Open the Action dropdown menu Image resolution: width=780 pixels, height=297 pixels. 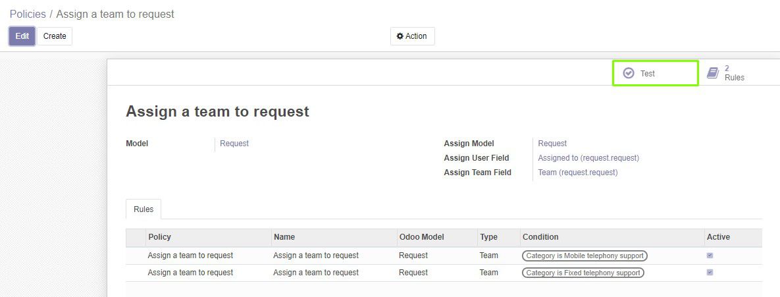pyautogui.click(x=412, y=36)
